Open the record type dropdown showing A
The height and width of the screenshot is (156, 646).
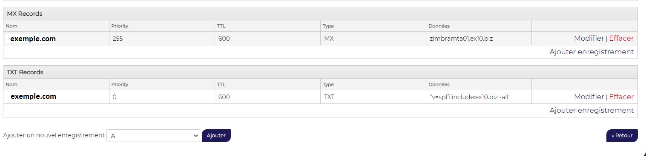coord(153,136)
